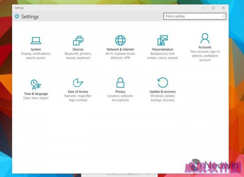Image resolution: width=244 pixels, height=177 pixels.
Task: Open the Devices printer icon
Action: click(x=78, y=41)
